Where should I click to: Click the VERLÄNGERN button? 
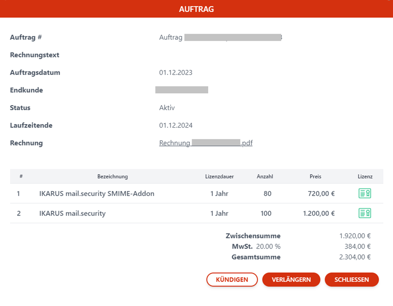point(291,279)
